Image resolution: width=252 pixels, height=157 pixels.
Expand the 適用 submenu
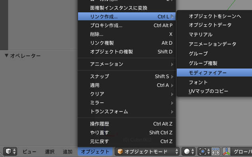point(127,85)
